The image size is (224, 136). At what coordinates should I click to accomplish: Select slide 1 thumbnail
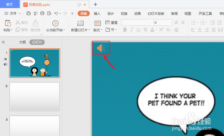point(35,63)
